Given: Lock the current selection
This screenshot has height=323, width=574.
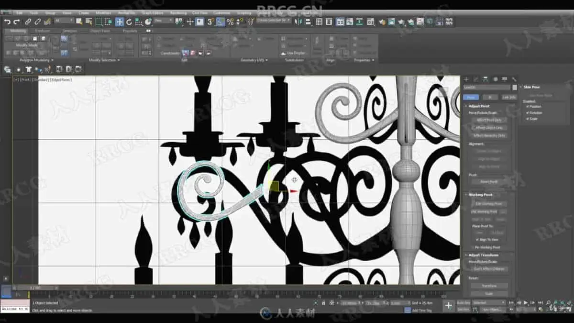Looking at the screenshot, I should coord(324,303).
